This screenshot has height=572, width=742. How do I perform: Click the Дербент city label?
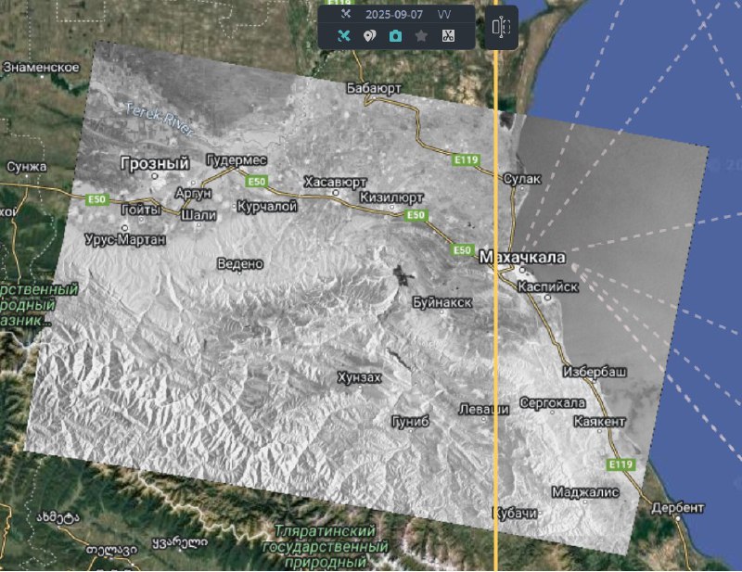click(678, 508)
